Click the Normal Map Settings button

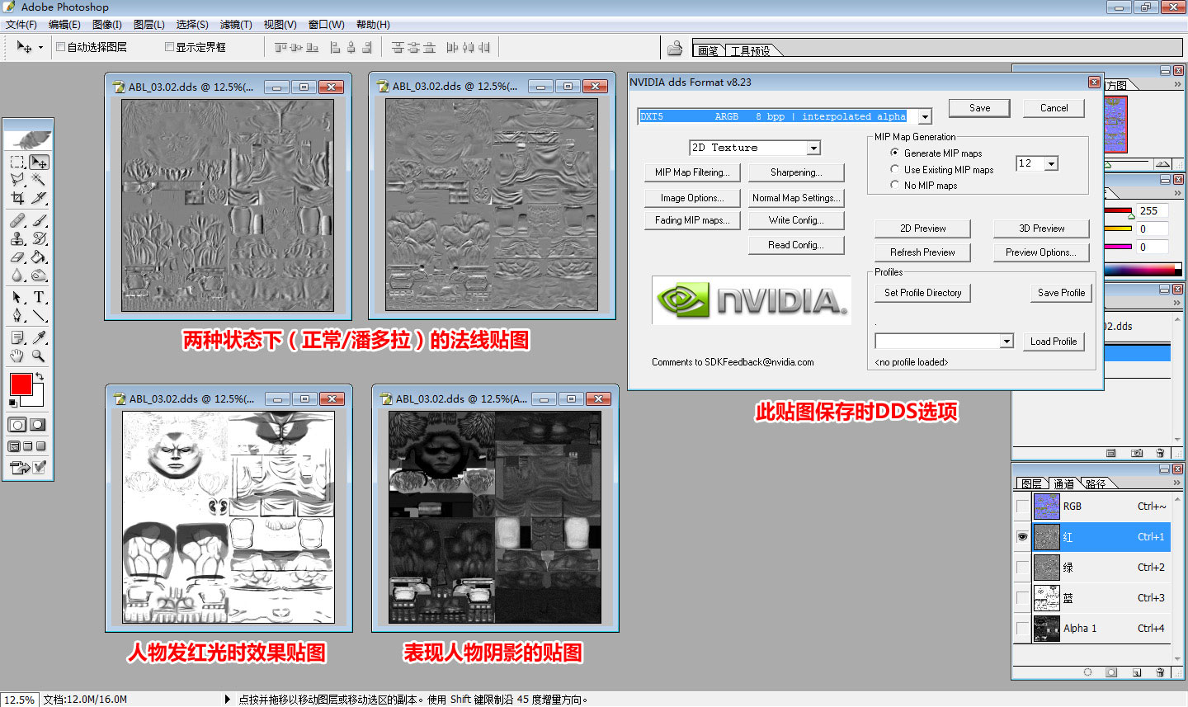[x=796, y=198]
